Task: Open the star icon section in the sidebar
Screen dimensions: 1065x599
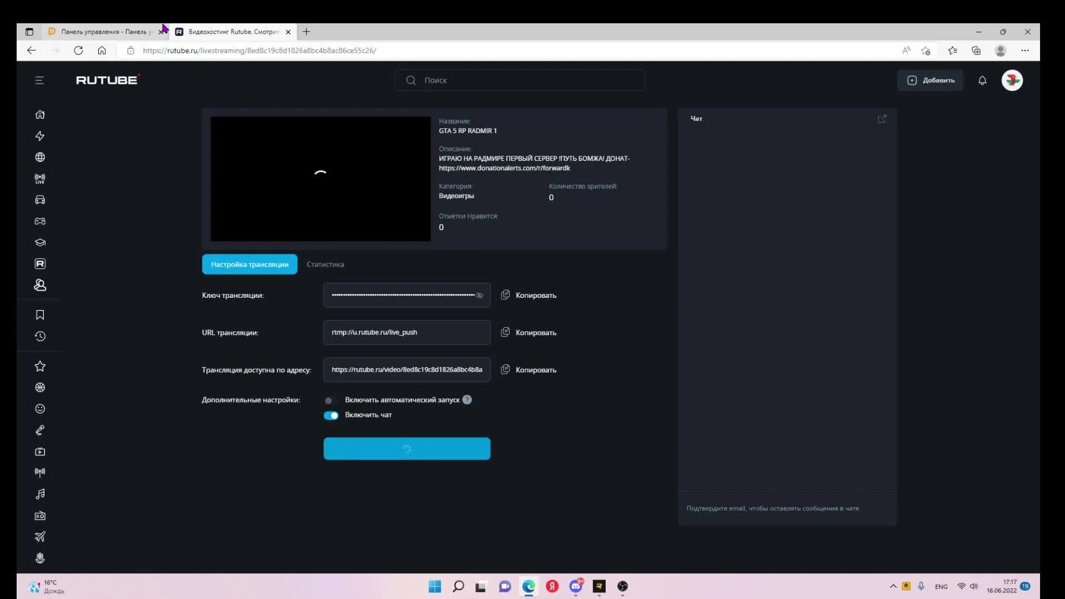Action: point(40,366)
